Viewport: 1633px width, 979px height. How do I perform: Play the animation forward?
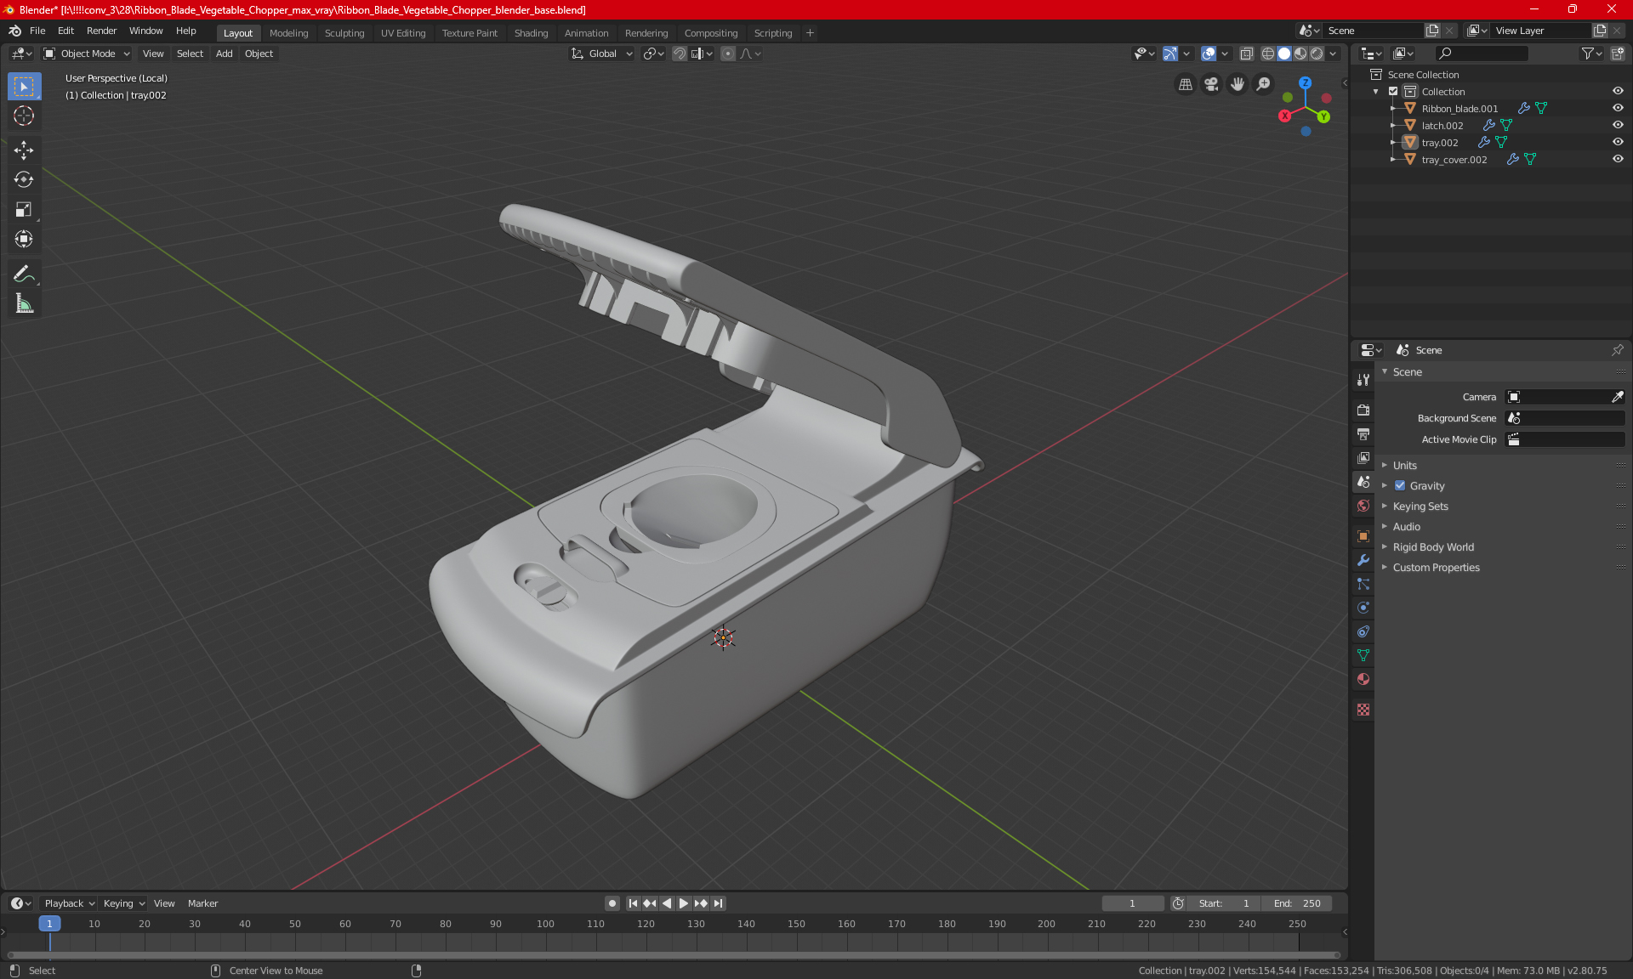click(x=683, y=903)
